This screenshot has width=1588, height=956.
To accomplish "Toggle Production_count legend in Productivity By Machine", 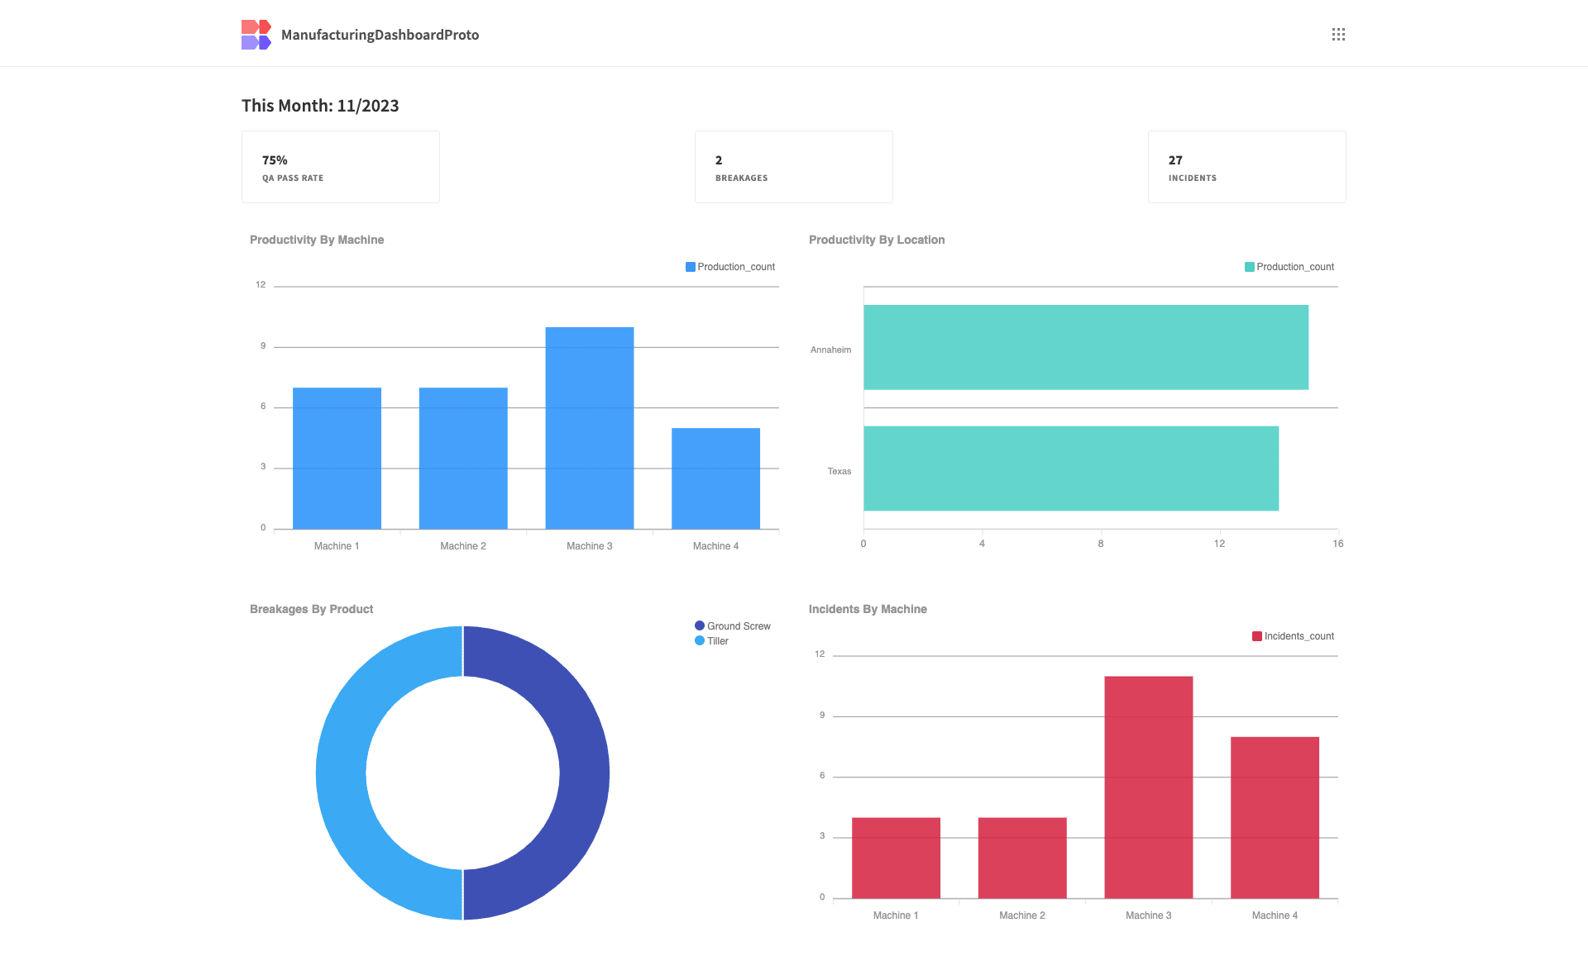I will pyautogui.click(x=730, y=267).
